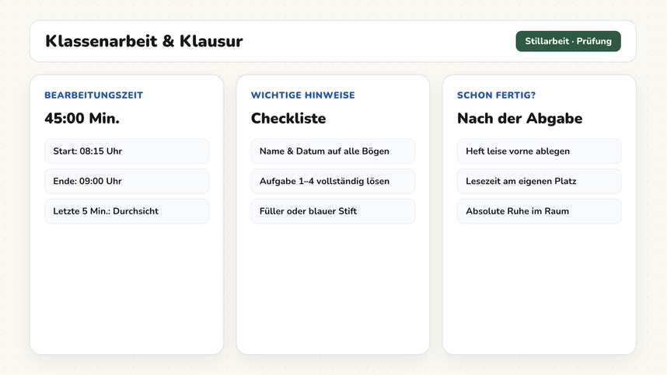Click the Stillarbeit · Prüfung badge
The width and height of the screenshot is (667, 375).
568,41
